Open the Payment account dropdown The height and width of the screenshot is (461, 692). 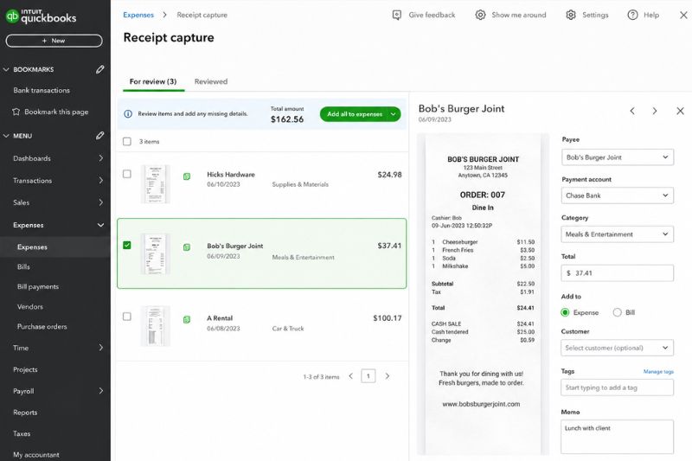[x=618, y=195]
